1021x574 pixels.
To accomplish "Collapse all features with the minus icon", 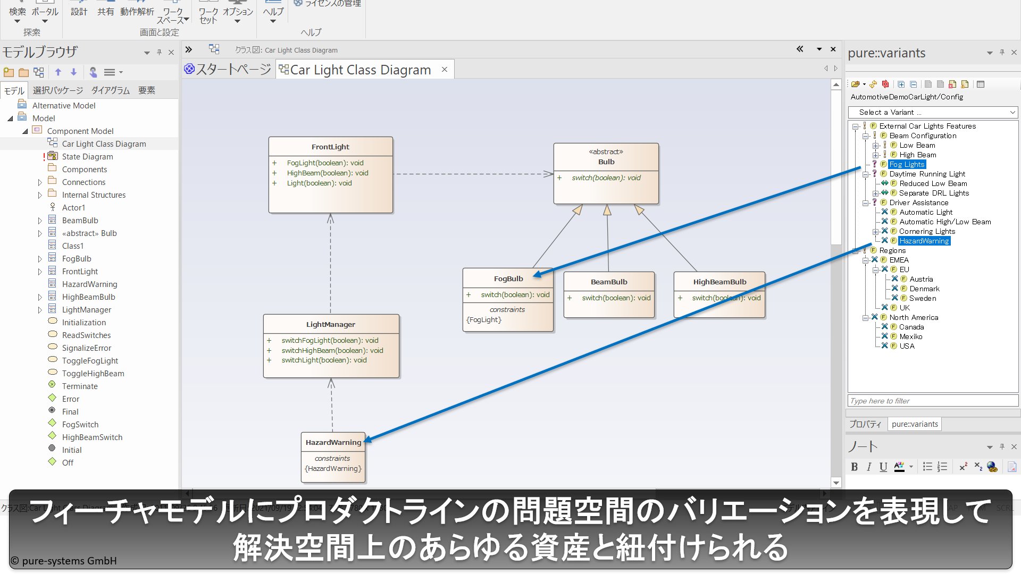I will click(914, 85).
